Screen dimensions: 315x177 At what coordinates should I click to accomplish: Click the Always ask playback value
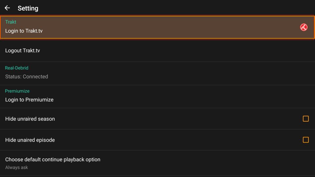click(x=16, y=167)
